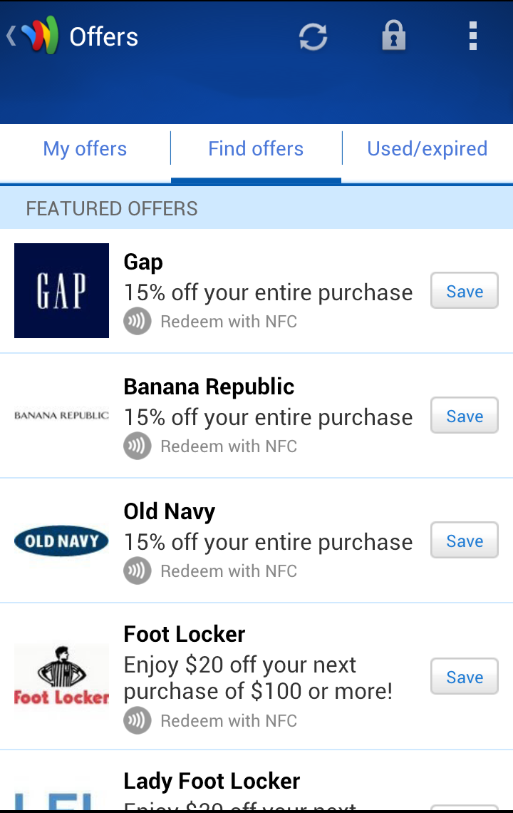Switch to the Used/expired tab
The image size is (513, 813).
(427, 149)
